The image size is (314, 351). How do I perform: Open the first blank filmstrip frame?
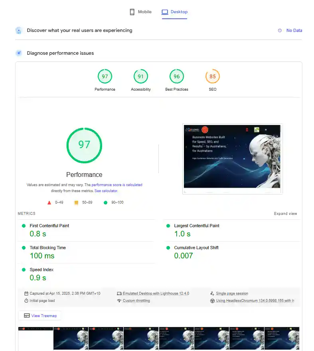tap(36, 338)
